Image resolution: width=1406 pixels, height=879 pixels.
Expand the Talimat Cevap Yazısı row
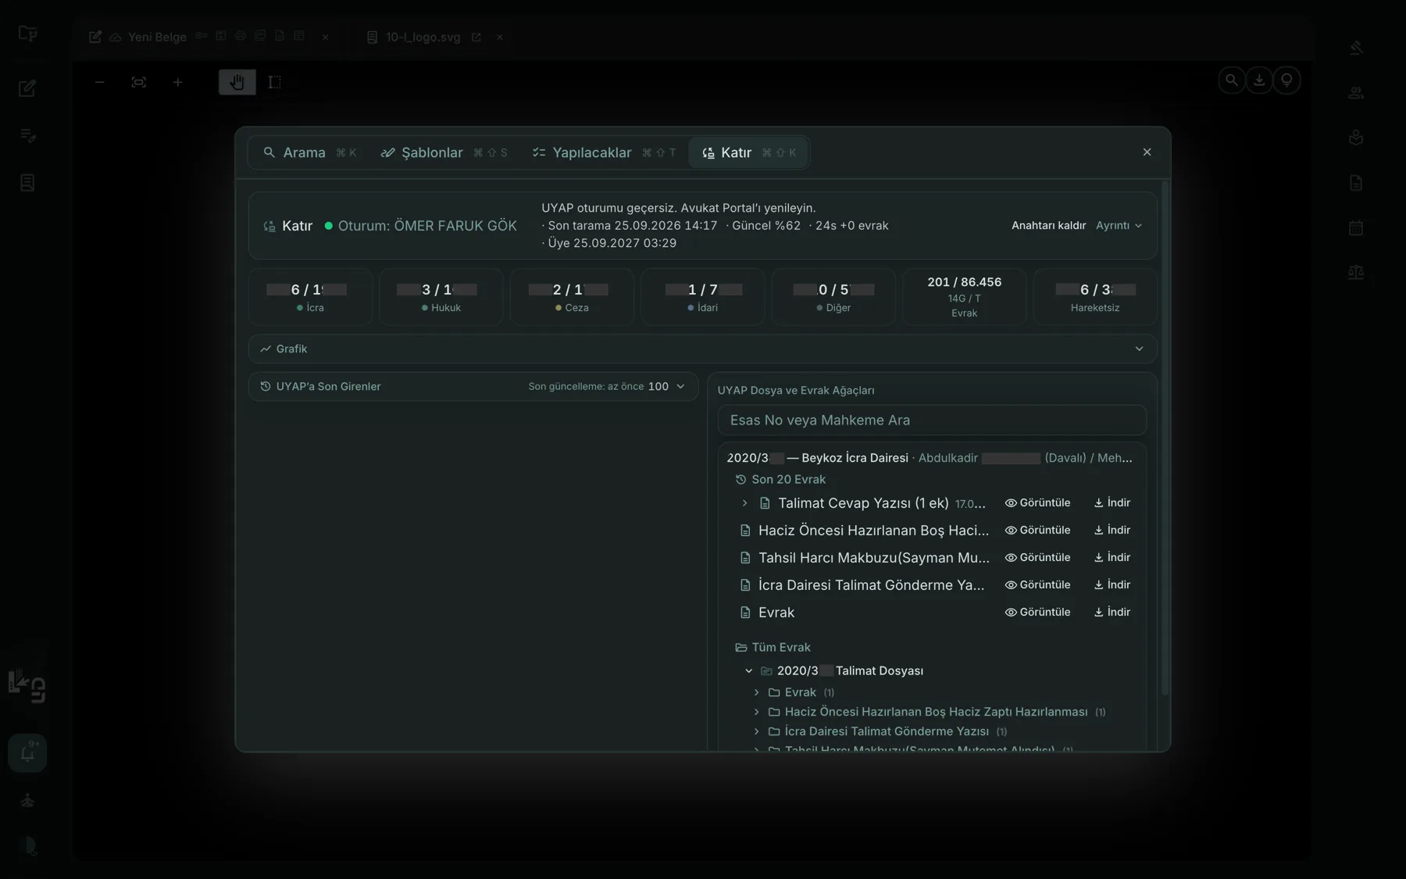[744, 503]
